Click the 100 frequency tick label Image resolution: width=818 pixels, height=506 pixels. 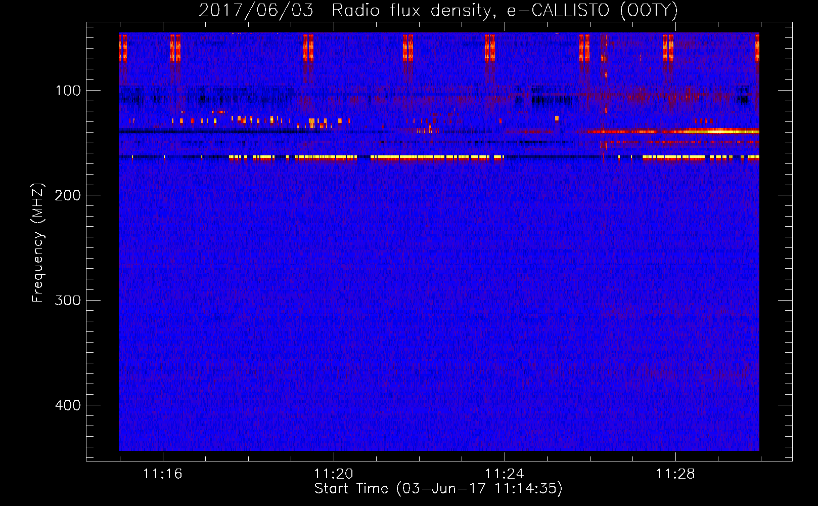click(x=68, y=91)
